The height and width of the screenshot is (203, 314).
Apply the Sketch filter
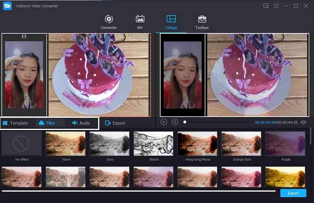(x=153, y=144)
